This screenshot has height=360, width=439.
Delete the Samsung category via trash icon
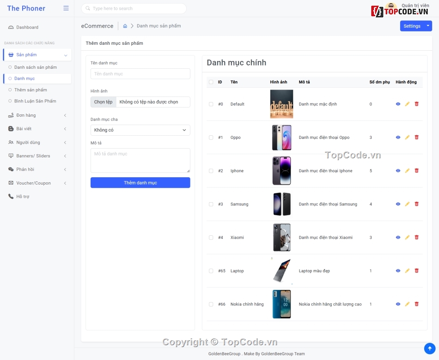tap(416, 204)
